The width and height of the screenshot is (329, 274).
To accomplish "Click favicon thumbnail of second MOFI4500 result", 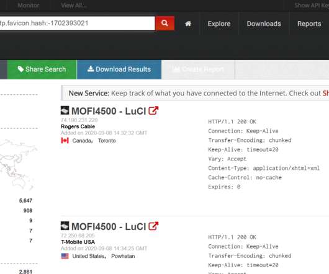I will tap(65, 226).
